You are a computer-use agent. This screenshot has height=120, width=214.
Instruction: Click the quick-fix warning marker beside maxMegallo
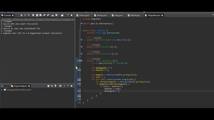(x=77, y=68)
